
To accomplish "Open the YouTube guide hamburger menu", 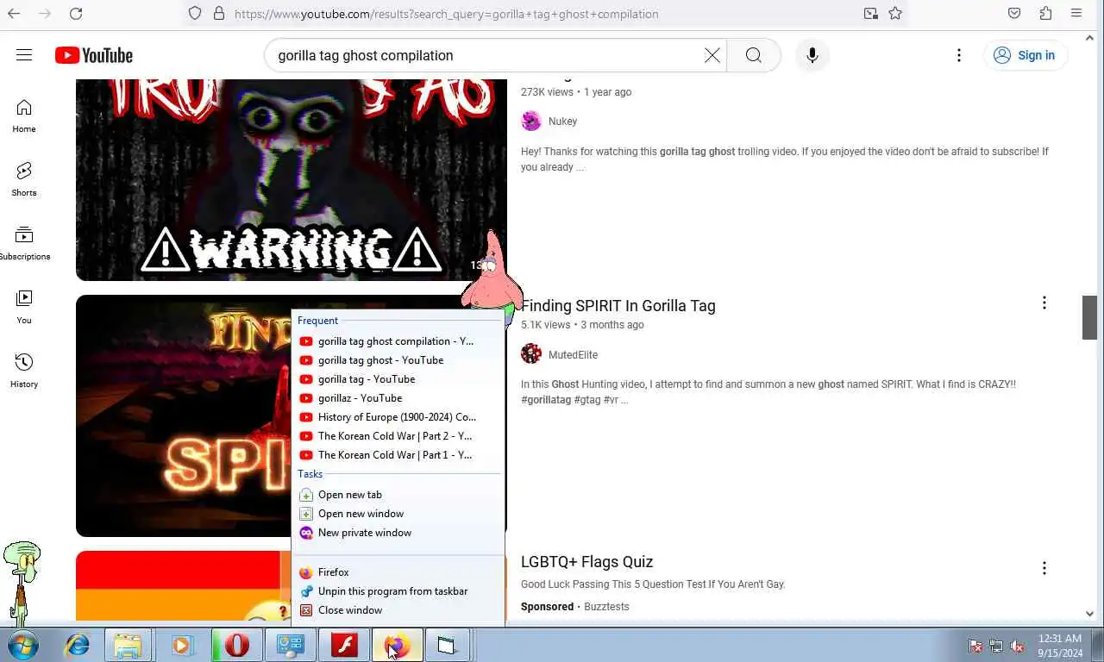I will [24, 55].
